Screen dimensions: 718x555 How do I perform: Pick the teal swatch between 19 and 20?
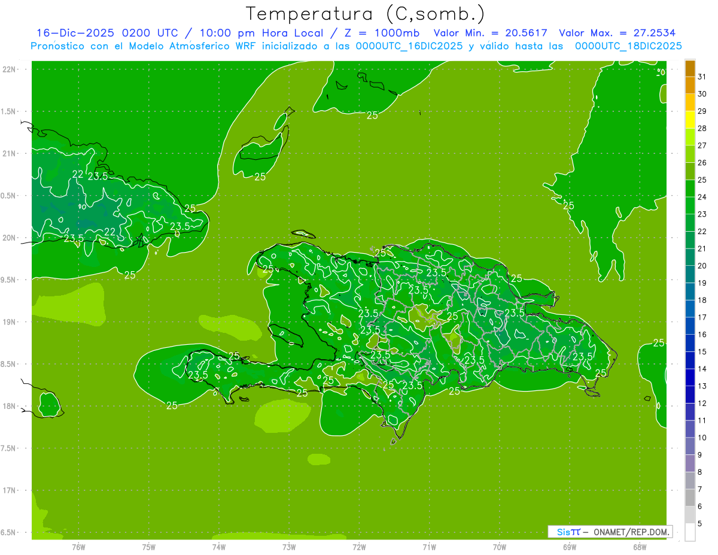[690, 275]
